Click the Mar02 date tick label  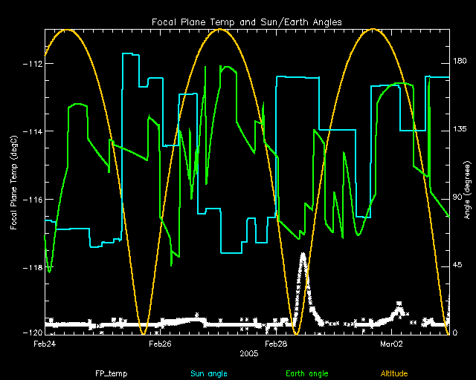click(391, 344)
